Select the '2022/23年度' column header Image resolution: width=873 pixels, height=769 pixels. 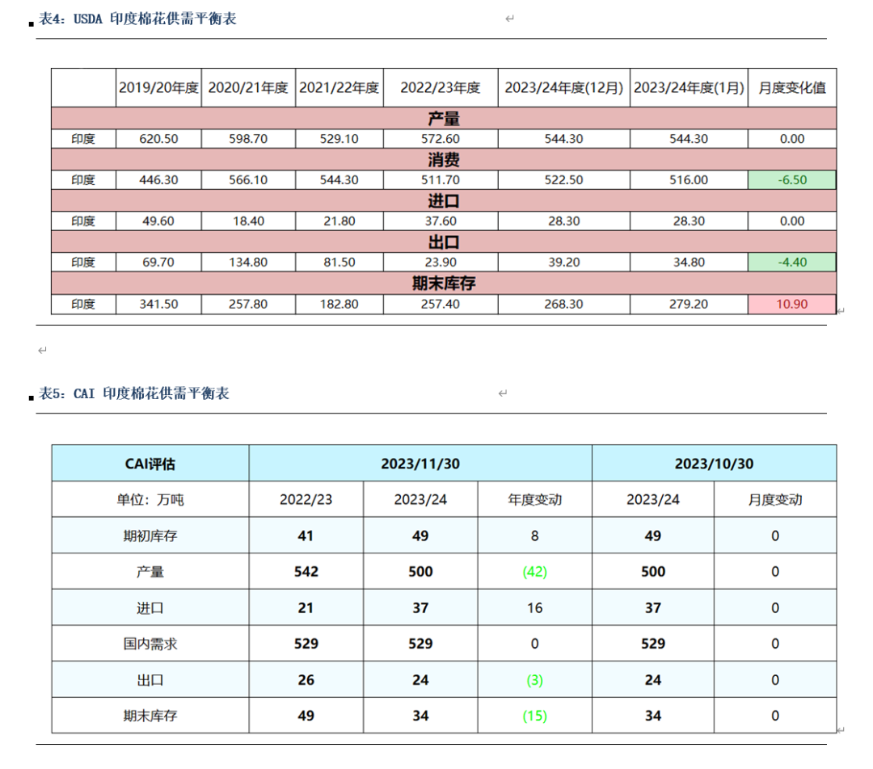tap(441, 87)
